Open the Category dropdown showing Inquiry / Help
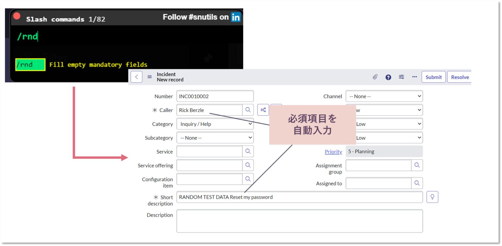The height and width of the screenshot is (246, 502). tap(215, 124)
